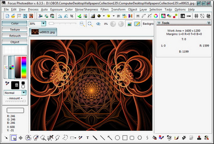Open the rectangular selection tool dropdown
The height and width of the screenshot is (144, 214).
(75, 138)
